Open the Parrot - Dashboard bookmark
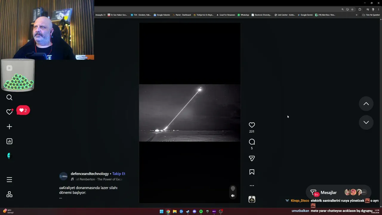Screen dimensions: 382x215 coord(182,15)
